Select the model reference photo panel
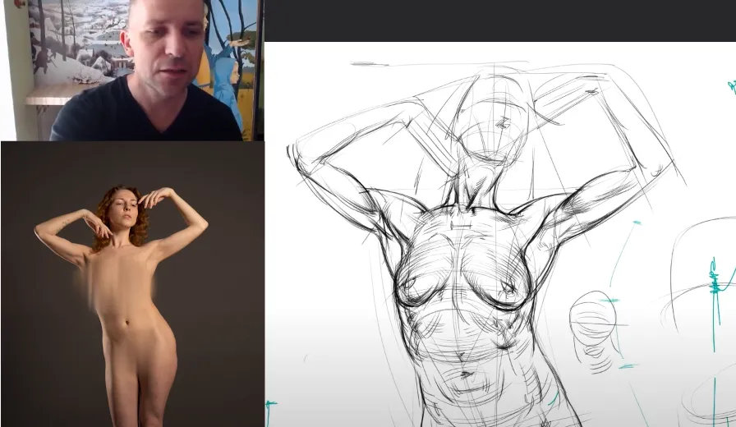This screenshot has height=427, width=736. coord(131,283)
